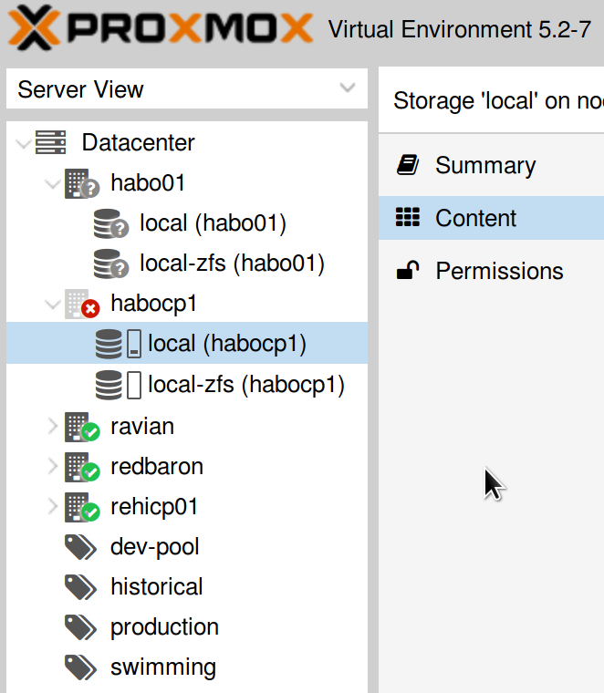Click the historical pool tag icon
604x693 pixels.
[80, 587]
